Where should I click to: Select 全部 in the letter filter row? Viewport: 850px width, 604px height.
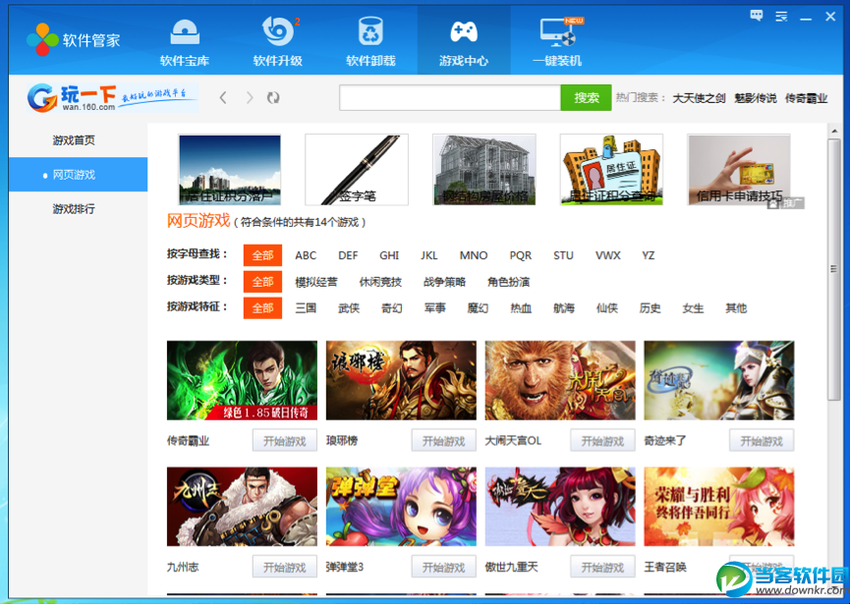coord(262,255)
